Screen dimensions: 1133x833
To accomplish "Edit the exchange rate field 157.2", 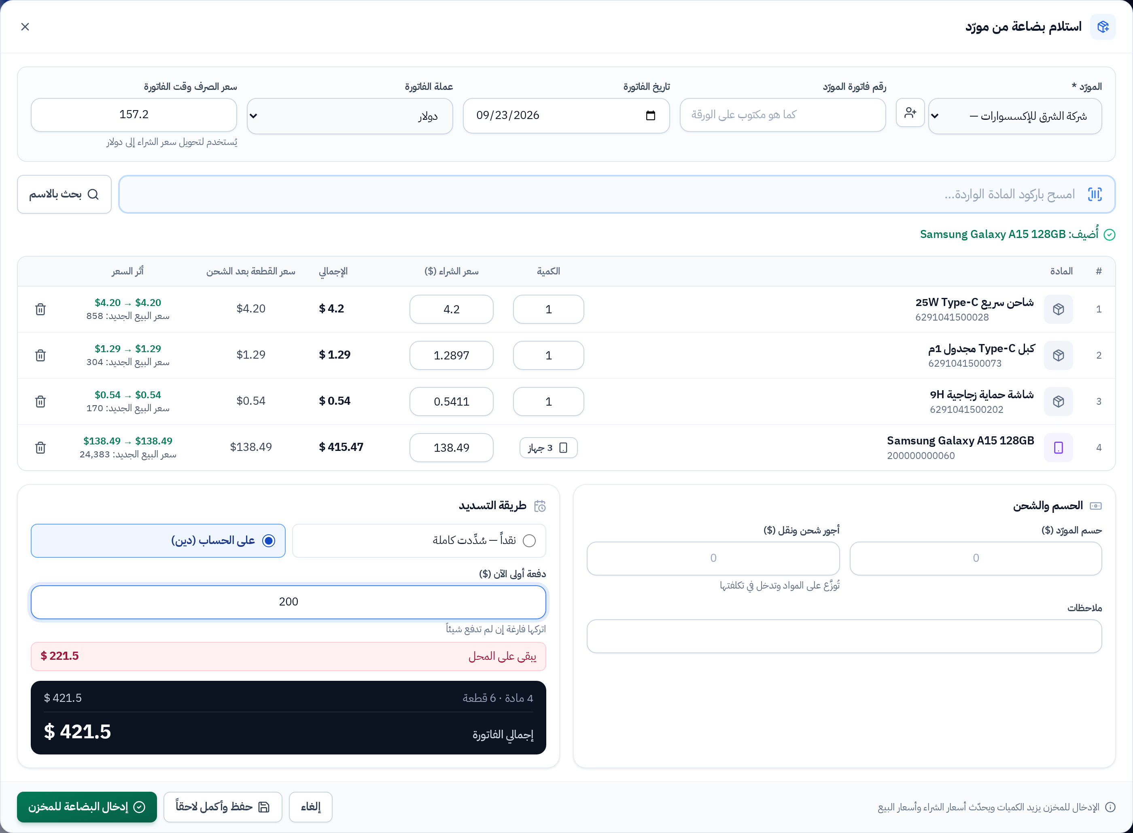I will (134, 115).
